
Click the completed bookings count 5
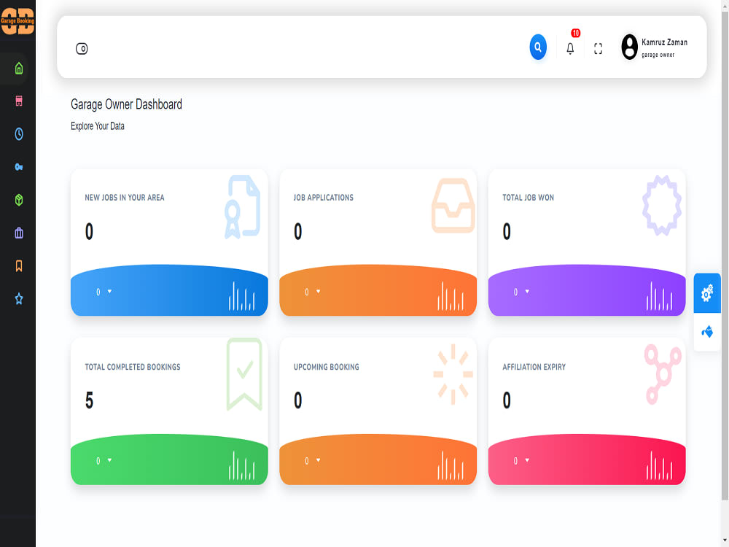[89, 400]
